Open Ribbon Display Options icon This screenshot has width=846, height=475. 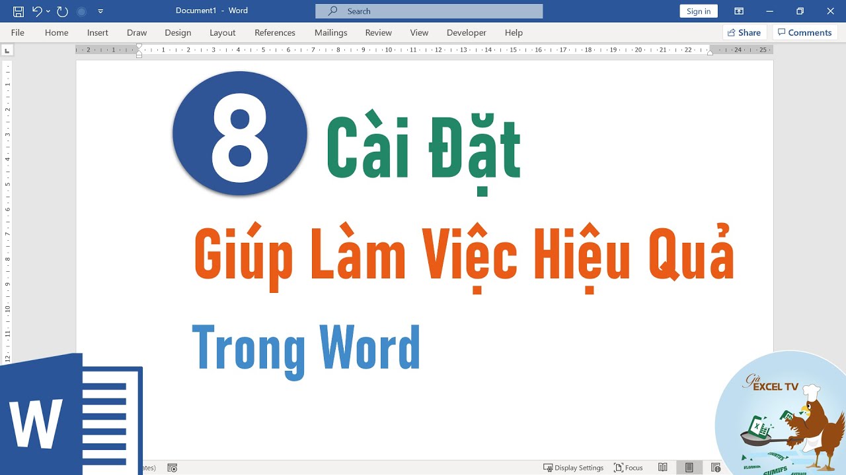click(x=739, y=11)
